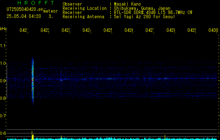Click the 0421 time axis label
220x140 pixels.
(24, 30)
